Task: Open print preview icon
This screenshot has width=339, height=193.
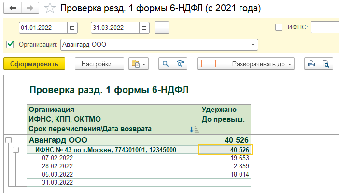Action: [x=326, y=64]
